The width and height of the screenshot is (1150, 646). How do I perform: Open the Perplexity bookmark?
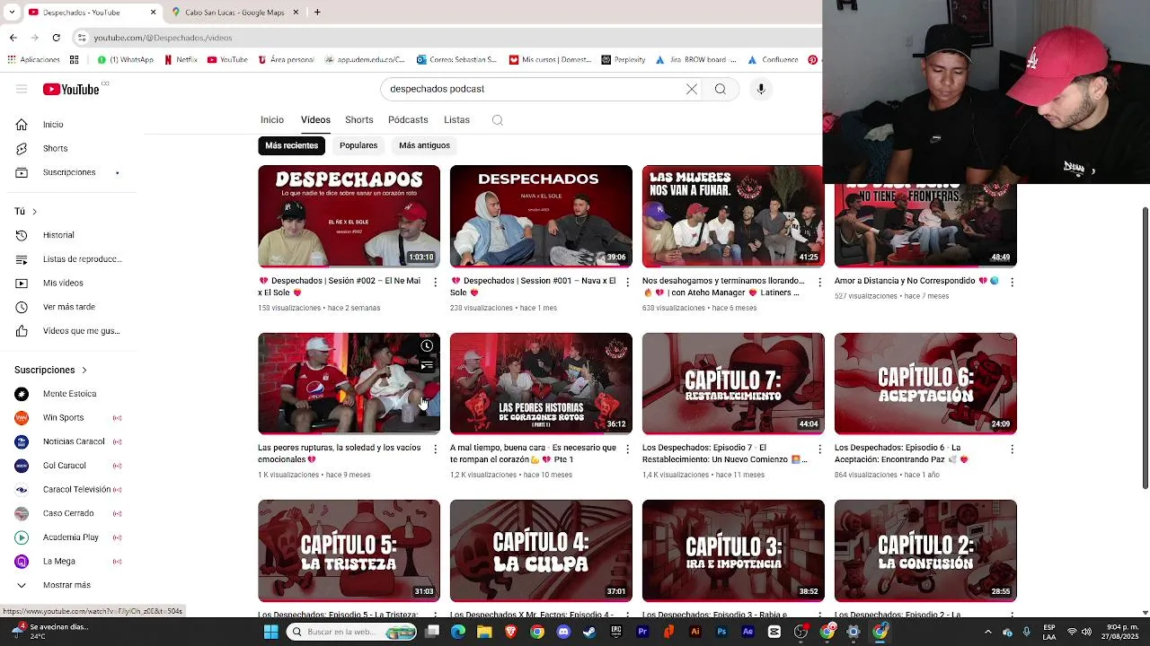point(624,60)
